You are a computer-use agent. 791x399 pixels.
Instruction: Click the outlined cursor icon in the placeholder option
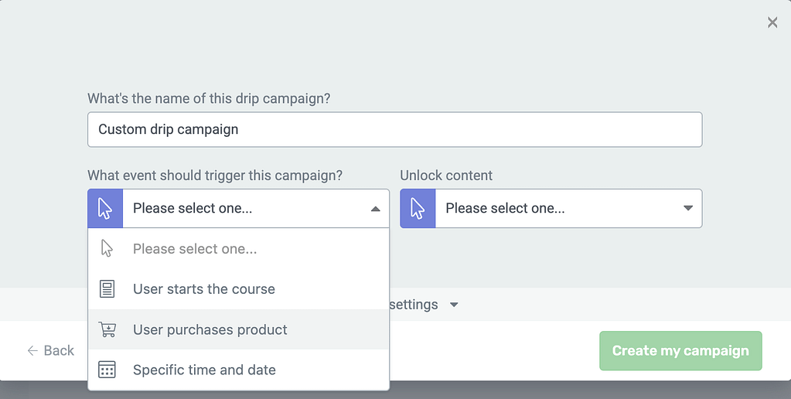[x=107, y=248]
